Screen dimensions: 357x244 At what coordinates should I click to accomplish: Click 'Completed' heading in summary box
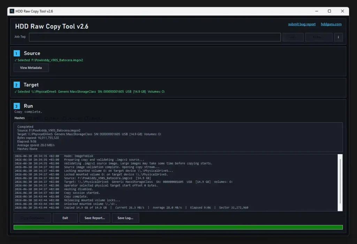coord(25,127)
